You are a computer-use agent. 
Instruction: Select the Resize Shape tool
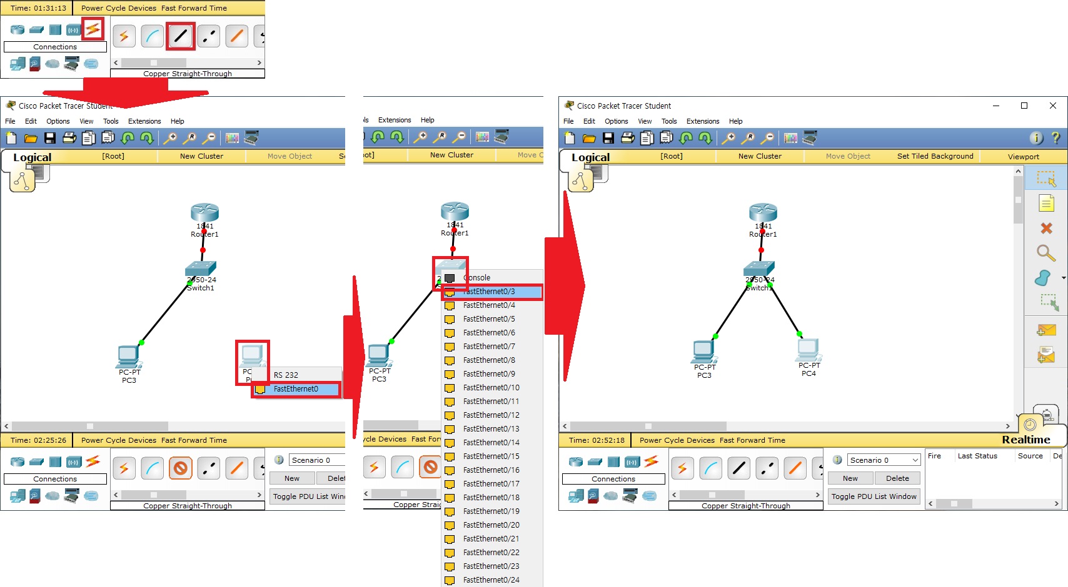point(1049,303)
